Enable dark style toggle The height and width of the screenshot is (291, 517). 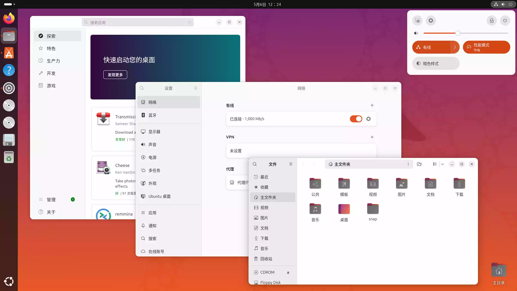(x=436, y=64)
